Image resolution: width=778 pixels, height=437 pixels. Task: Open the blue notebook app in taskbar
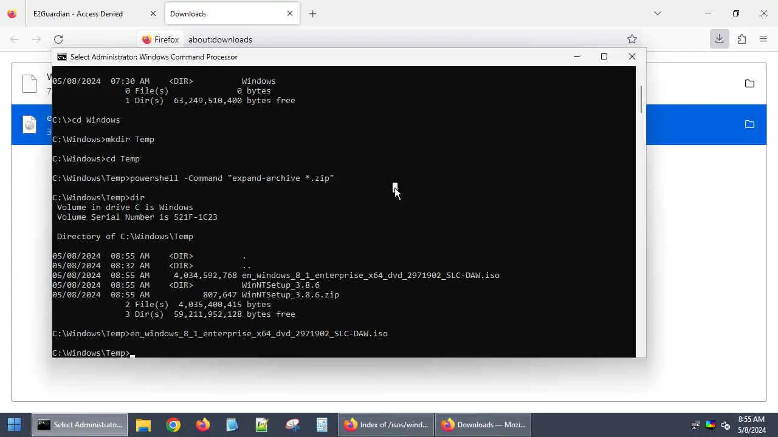232,425
